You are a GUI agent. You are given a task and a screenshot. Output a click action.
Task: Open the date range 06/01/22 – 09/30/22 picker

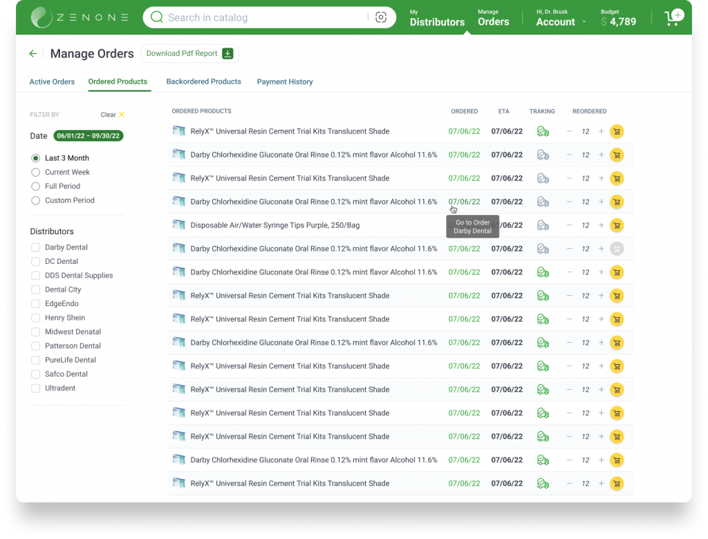[88, 136]
